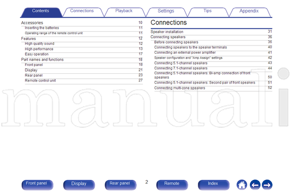This screenshot has height=195, width=293.
Task: Open the Appendix tab
Action: pos(249,11)
